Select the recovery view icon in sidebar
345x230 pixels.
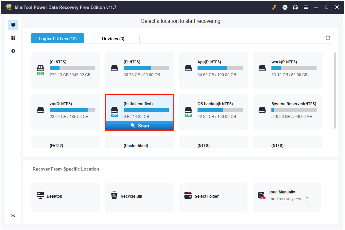coord(13,25)
